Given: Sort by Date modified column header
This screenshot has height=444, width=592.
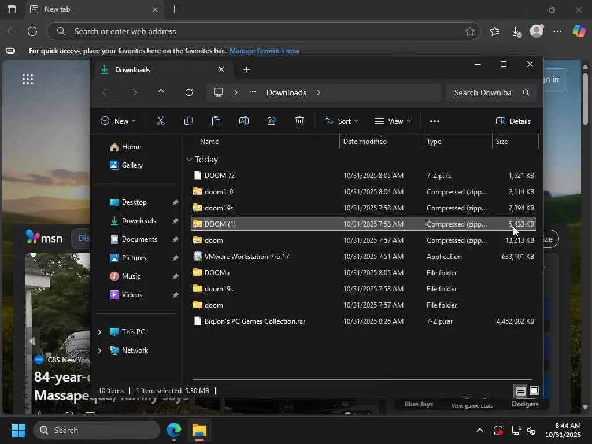Looking at the screenshot, I should [365, 142].
